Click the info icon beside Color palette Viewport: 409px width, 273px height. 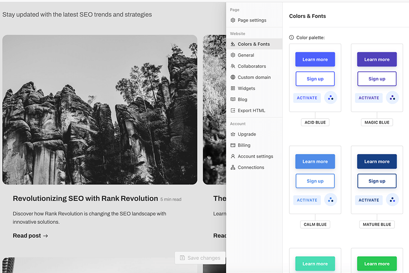click(x=291, y=38)
